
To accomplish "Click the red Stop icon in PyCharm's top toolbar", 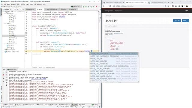I will point(96,7).
